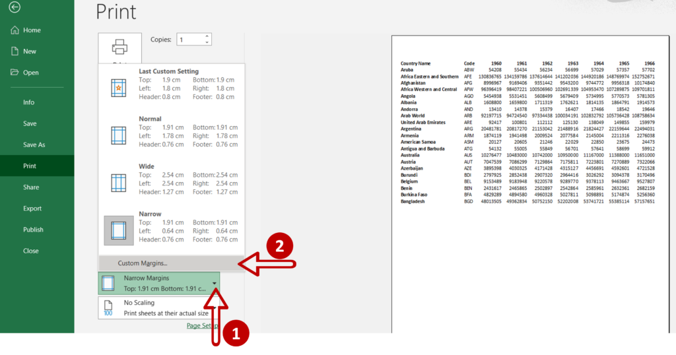Image resolution: width=676 pixels, height=355 pixels.
Task: Click 'United Arab Emirates' in the preview
Action: click(423, 122)
